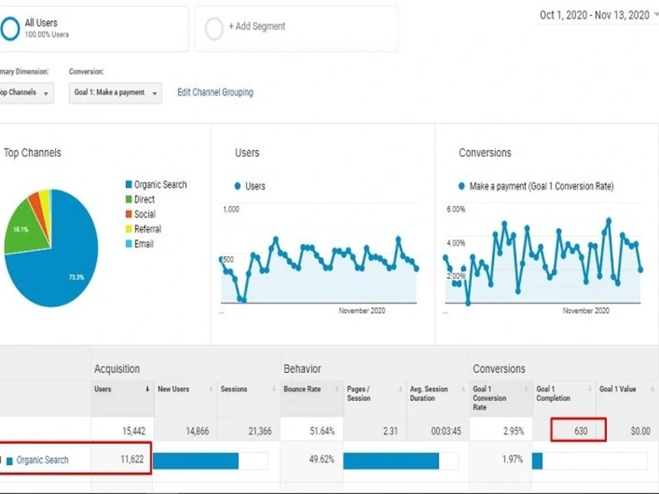
Task: Click the Conversions table section heading
Action: point(499,369)
